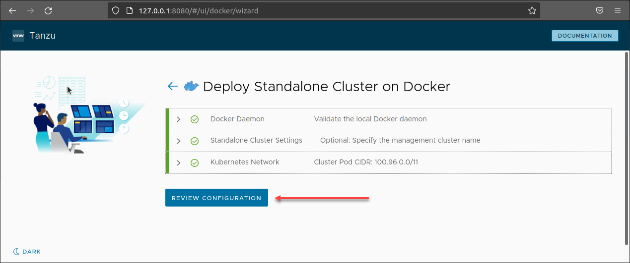This screenshot has width=630, height=263.
Task: Expand the Docker Daemon section chevron
Action: (x=179, y=119)
